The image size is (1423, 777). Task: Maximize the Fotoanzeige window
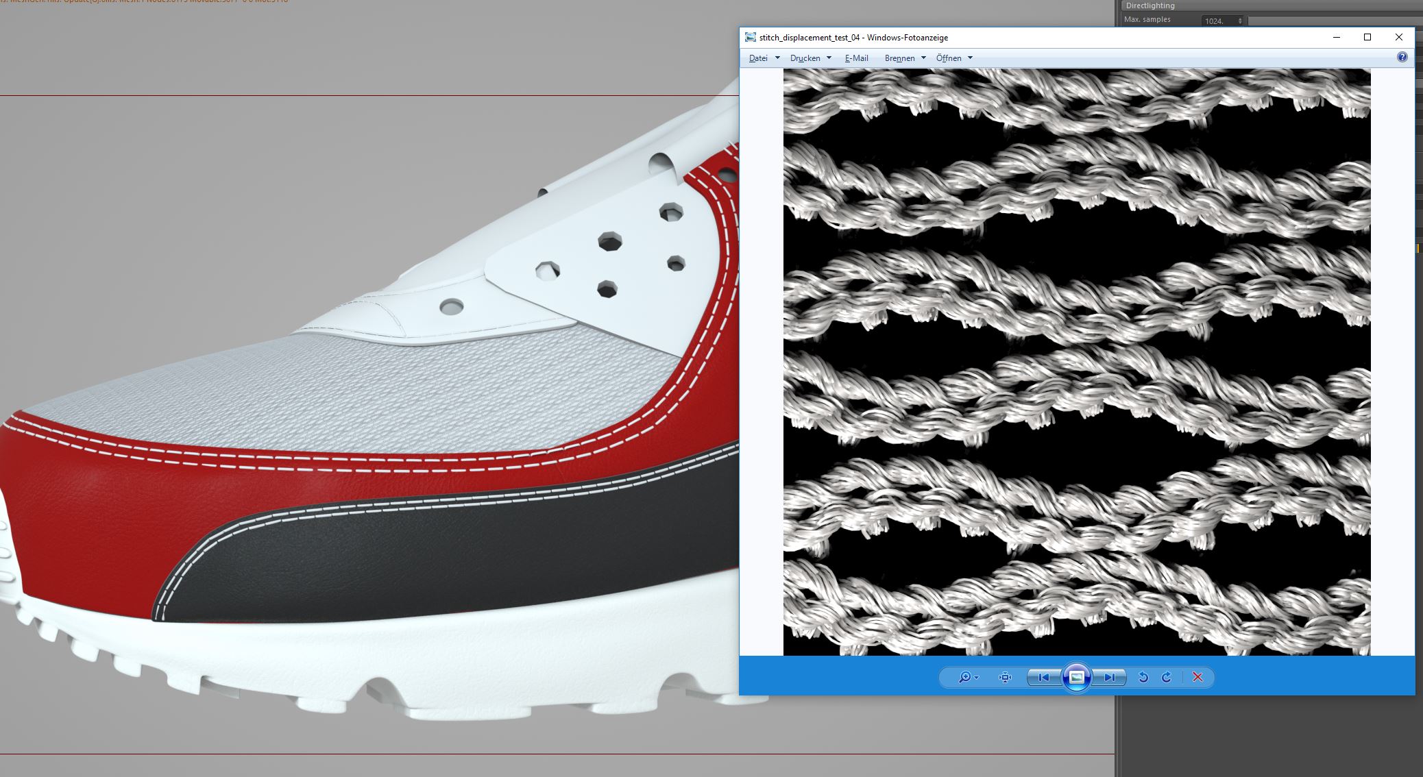coord(1367,37)
